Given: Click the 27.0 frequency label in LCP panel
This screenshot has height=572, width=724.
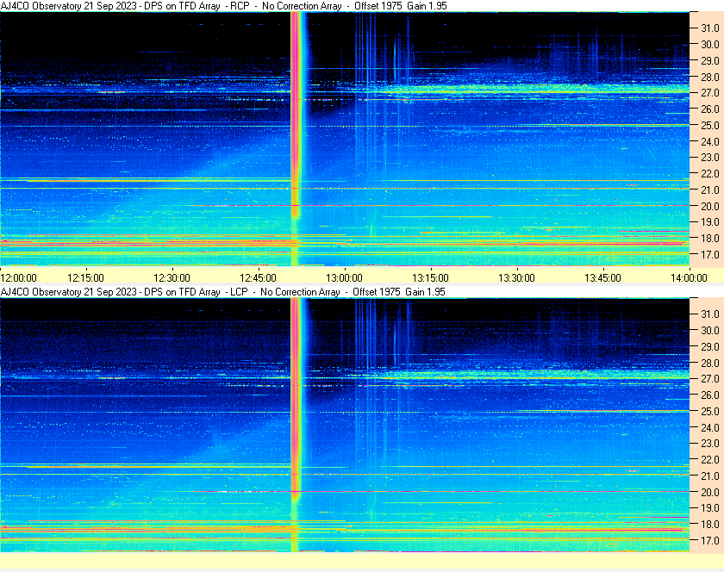Looking at the screenshot, I should [710, 378].
